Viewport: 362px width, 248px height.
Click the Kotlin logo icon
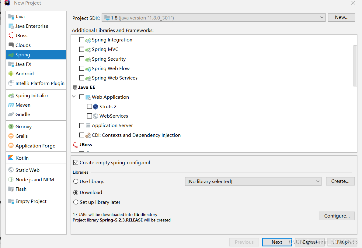click(x=11, y=158)
